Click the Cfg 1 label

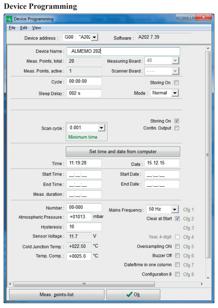pos(188,209)
